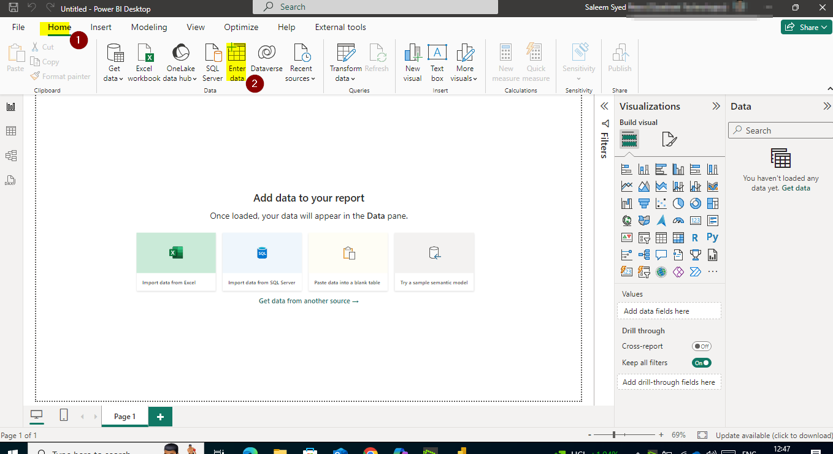Toggle the Cross-report switch
Viewport: 833px width, 454px height.
[x=702, y=346]
